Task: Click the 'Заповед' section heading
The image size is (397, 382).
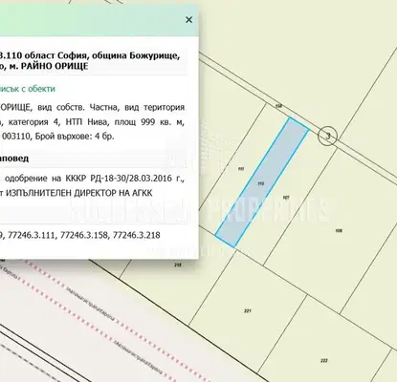Action: (x=14, y=159)
